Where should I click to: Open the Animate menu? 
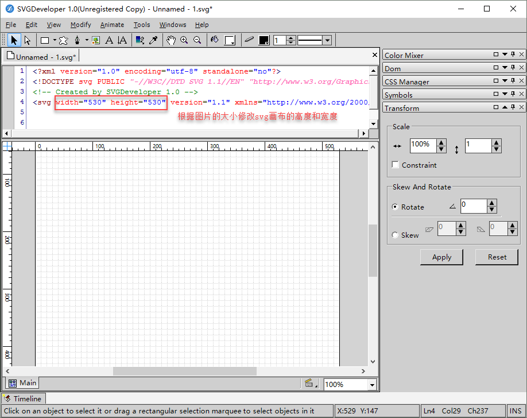tap(112, 25)
